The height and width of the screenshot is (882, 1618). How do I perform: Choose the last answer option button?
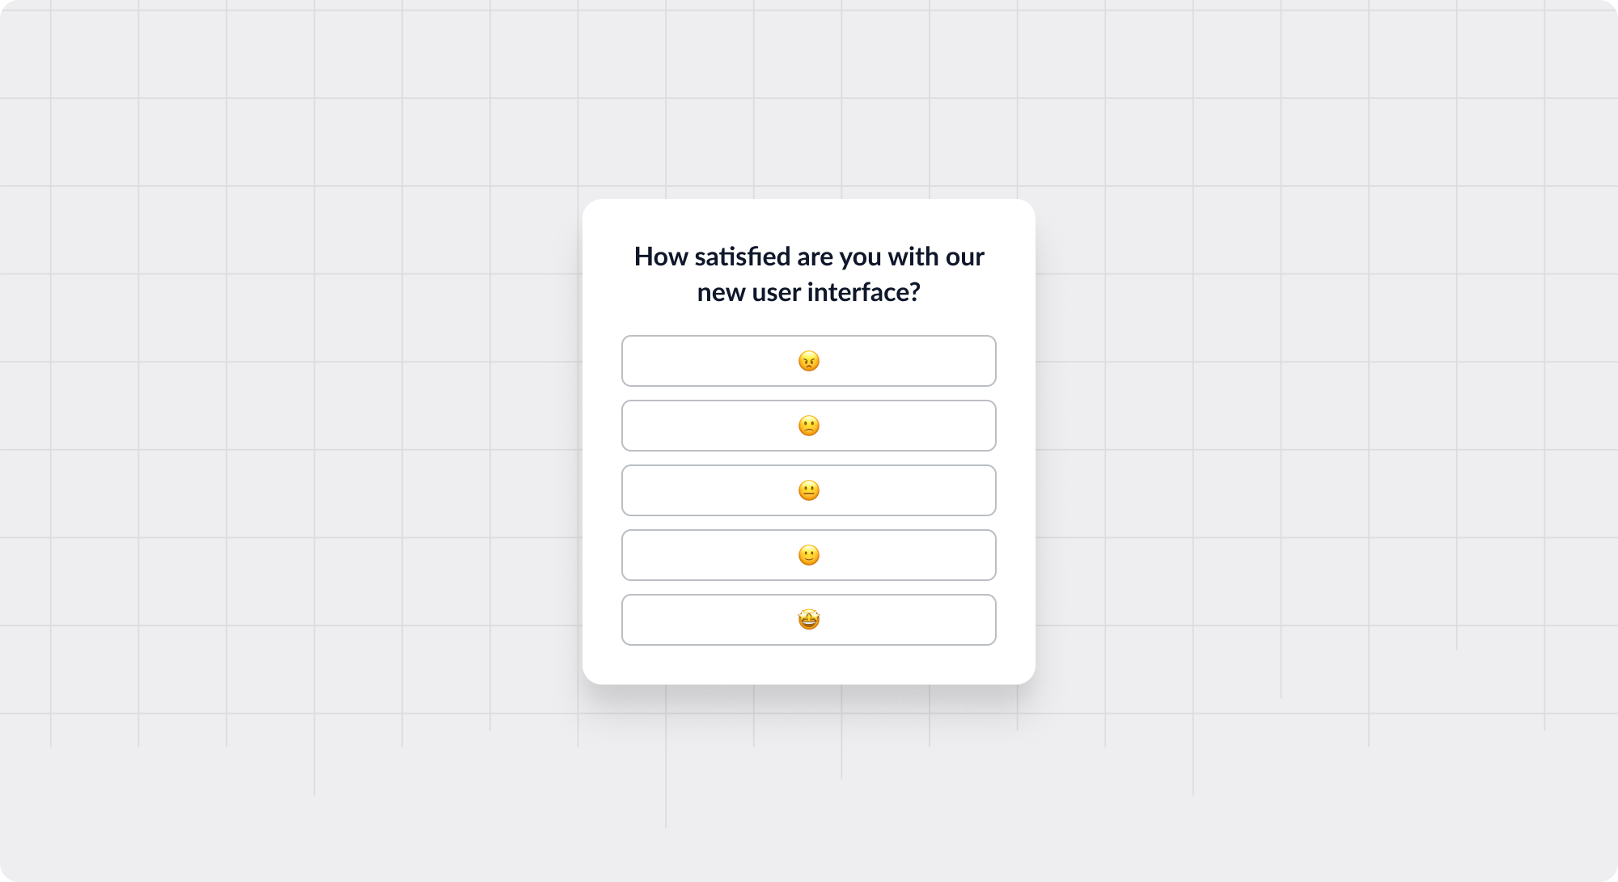(x=809, y=620)
